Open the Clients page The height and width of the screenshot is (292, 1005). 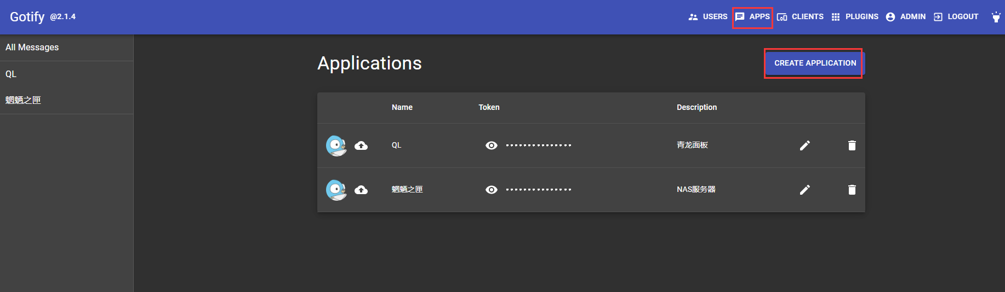(800, 17)
